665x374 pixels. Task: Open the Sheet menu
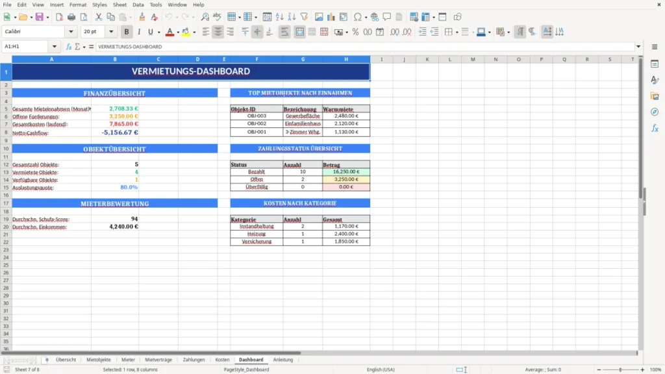119,5
